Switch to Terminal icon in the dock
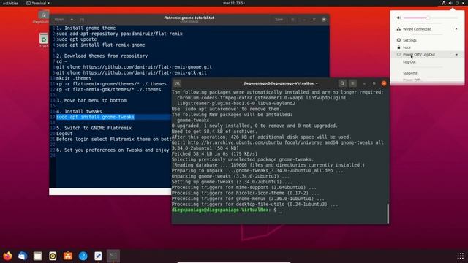The width and height of the screenshot is (468, 263). tap(113, 256)
